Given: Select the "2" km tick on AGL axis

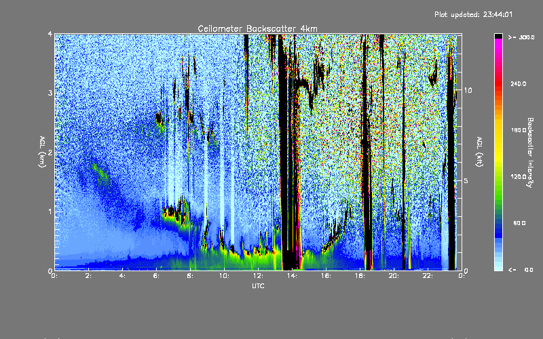Looking at the screenshot, I should click(50, 153).
